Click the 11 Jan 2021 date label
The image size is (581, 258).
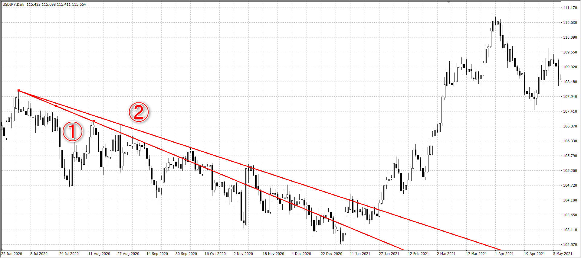360,254
